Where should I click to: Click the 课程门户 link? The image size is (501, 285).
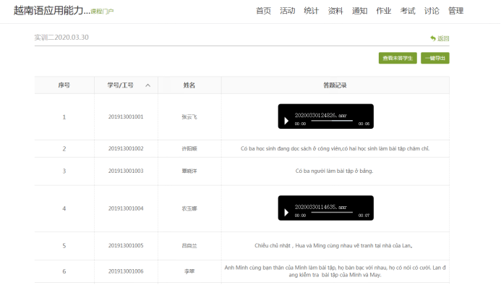[102, 12]
